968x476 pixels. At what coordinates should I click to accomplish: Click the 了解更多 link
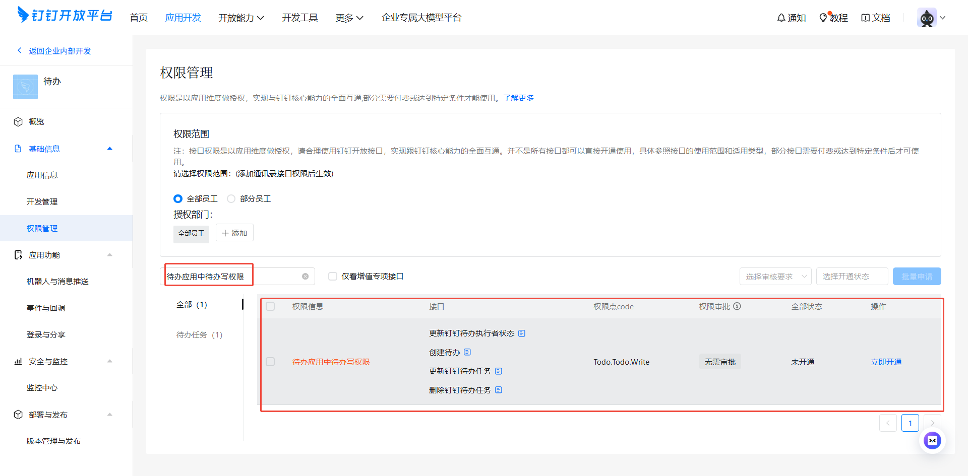point(518,98)
